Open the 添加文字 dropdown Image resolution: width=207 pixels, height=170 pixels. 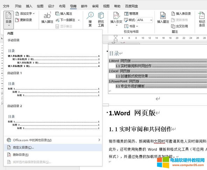pos(25,14)
